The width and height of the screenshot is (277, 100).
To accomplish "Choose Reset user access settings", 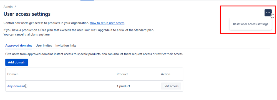I will [x=251, y=24].
